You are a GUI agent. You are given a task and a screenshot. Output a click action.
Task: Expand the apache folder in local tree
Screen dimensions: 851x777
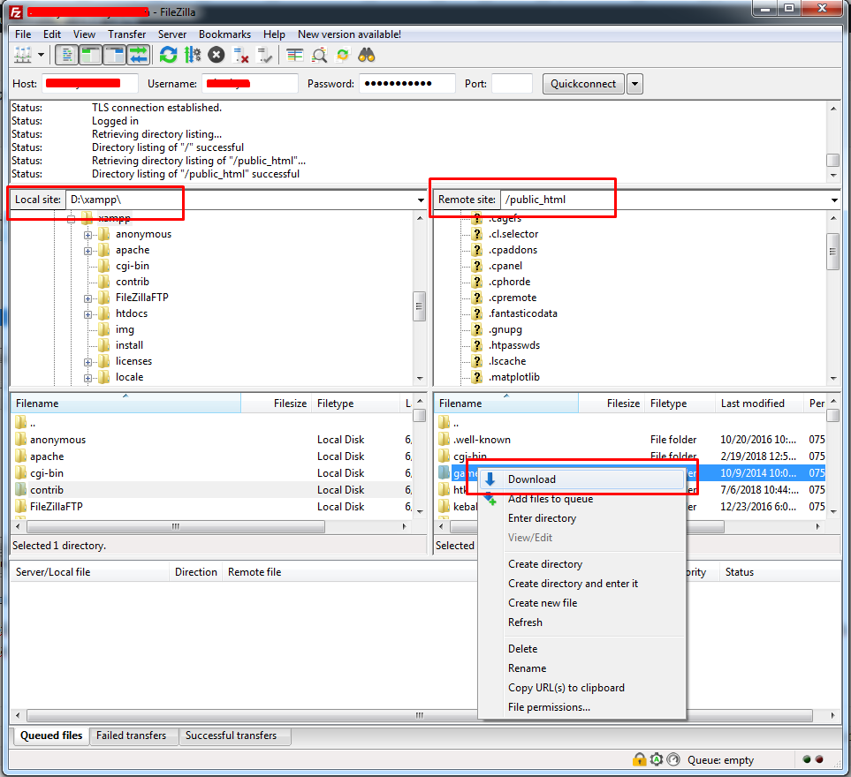(87, 251)
